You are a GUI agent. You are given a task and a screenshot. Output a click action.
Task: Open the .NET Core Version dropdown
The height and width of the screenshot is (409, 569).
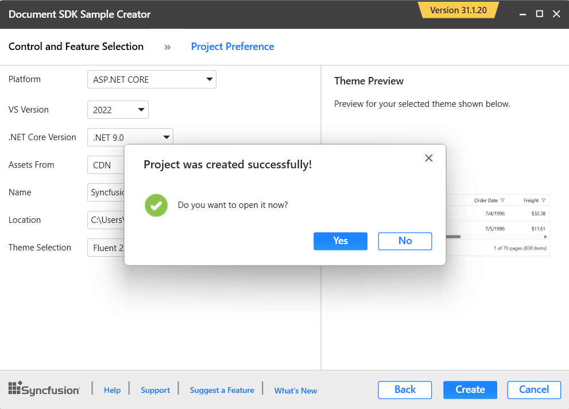(x=130, y=137)
